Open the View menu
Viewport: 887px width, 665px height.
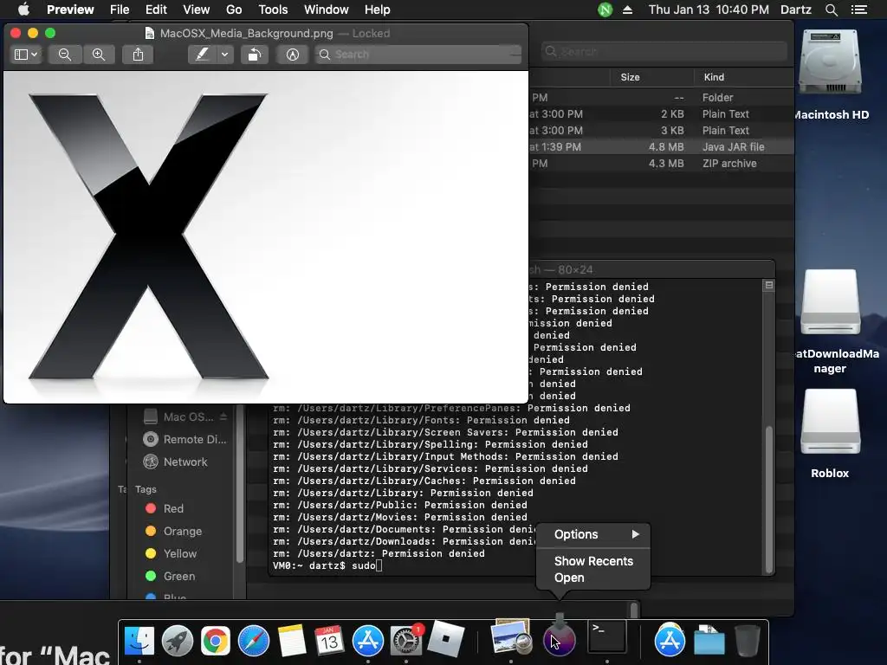(x=197, y=10)
